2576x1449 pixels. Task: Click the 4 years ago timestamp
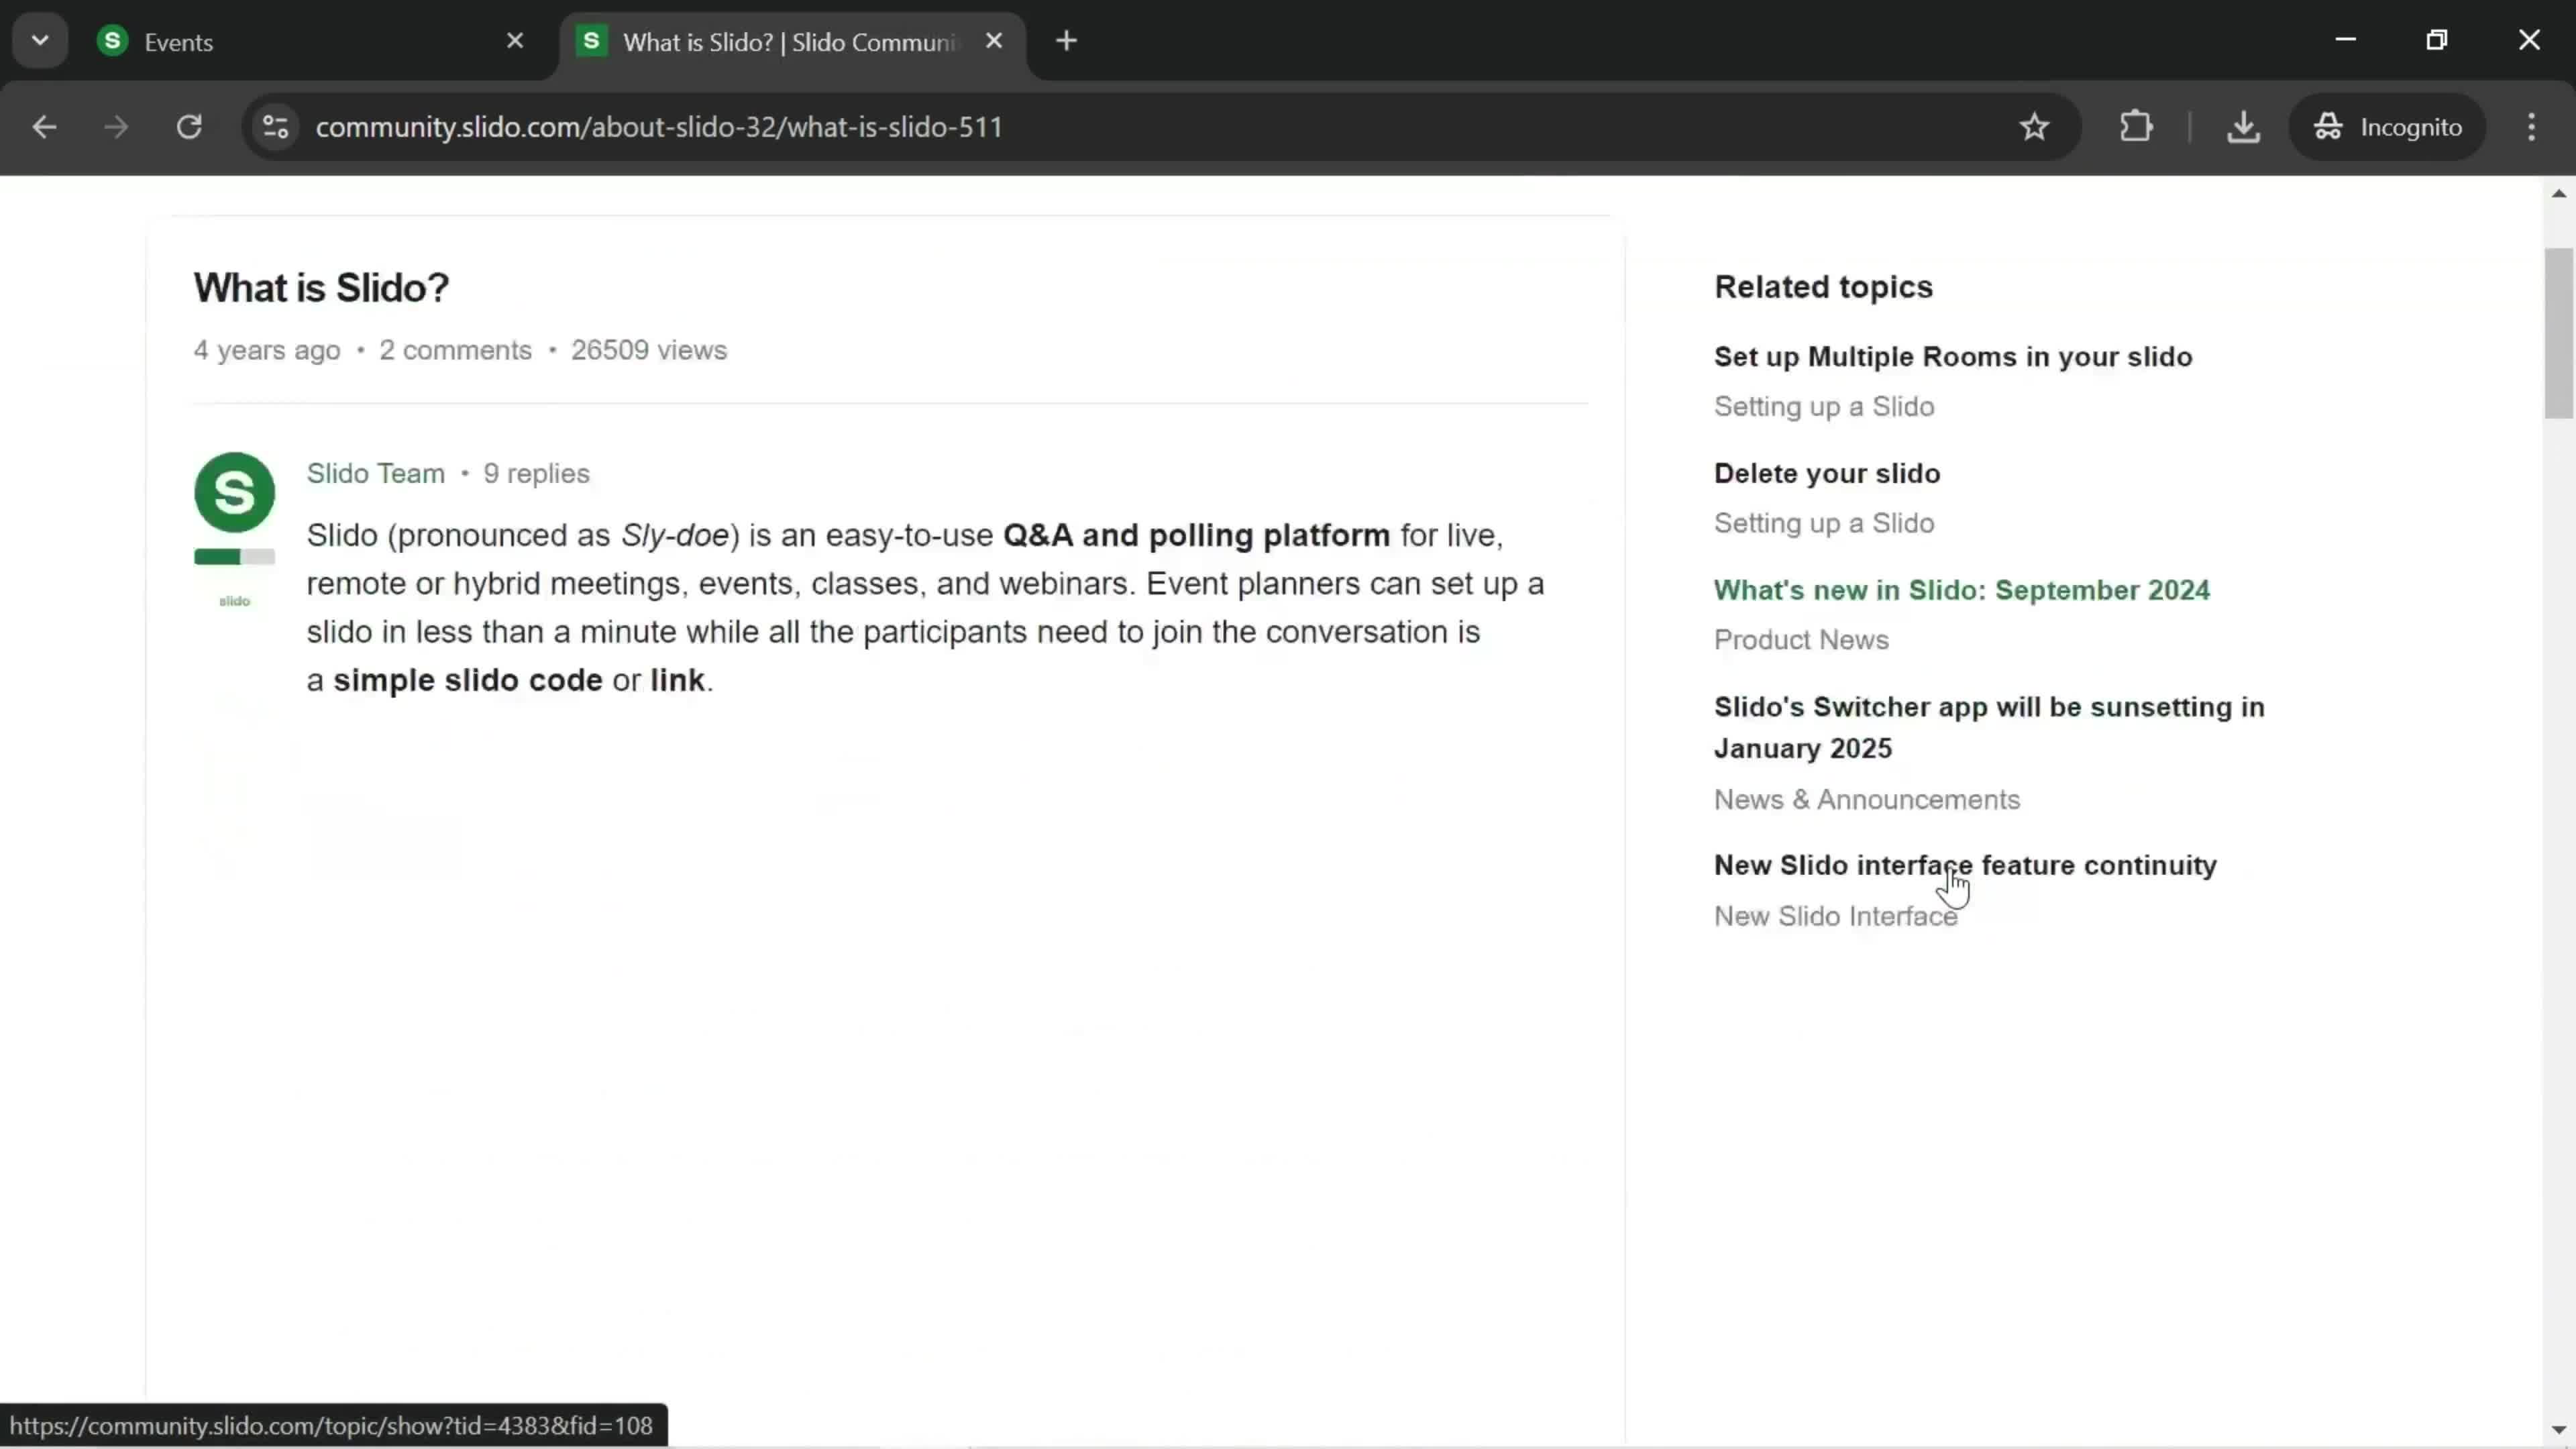[x=266, y=350]
